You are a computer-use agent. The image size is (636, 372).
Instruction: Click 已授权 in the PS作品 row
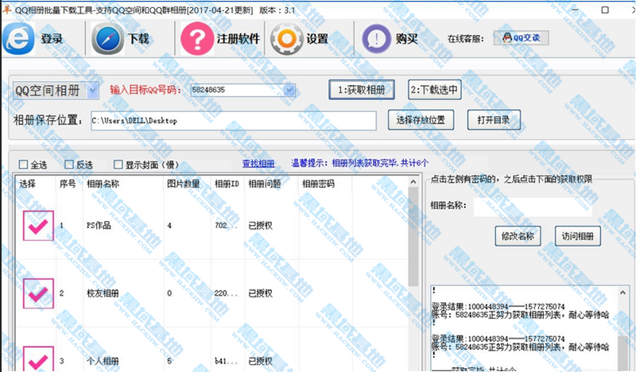coord(261,226)
